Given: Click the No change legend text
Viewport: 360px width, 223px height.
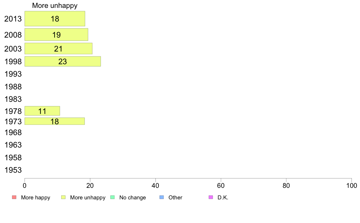Looking at the screenshot, I should click(x=132, y=198).
